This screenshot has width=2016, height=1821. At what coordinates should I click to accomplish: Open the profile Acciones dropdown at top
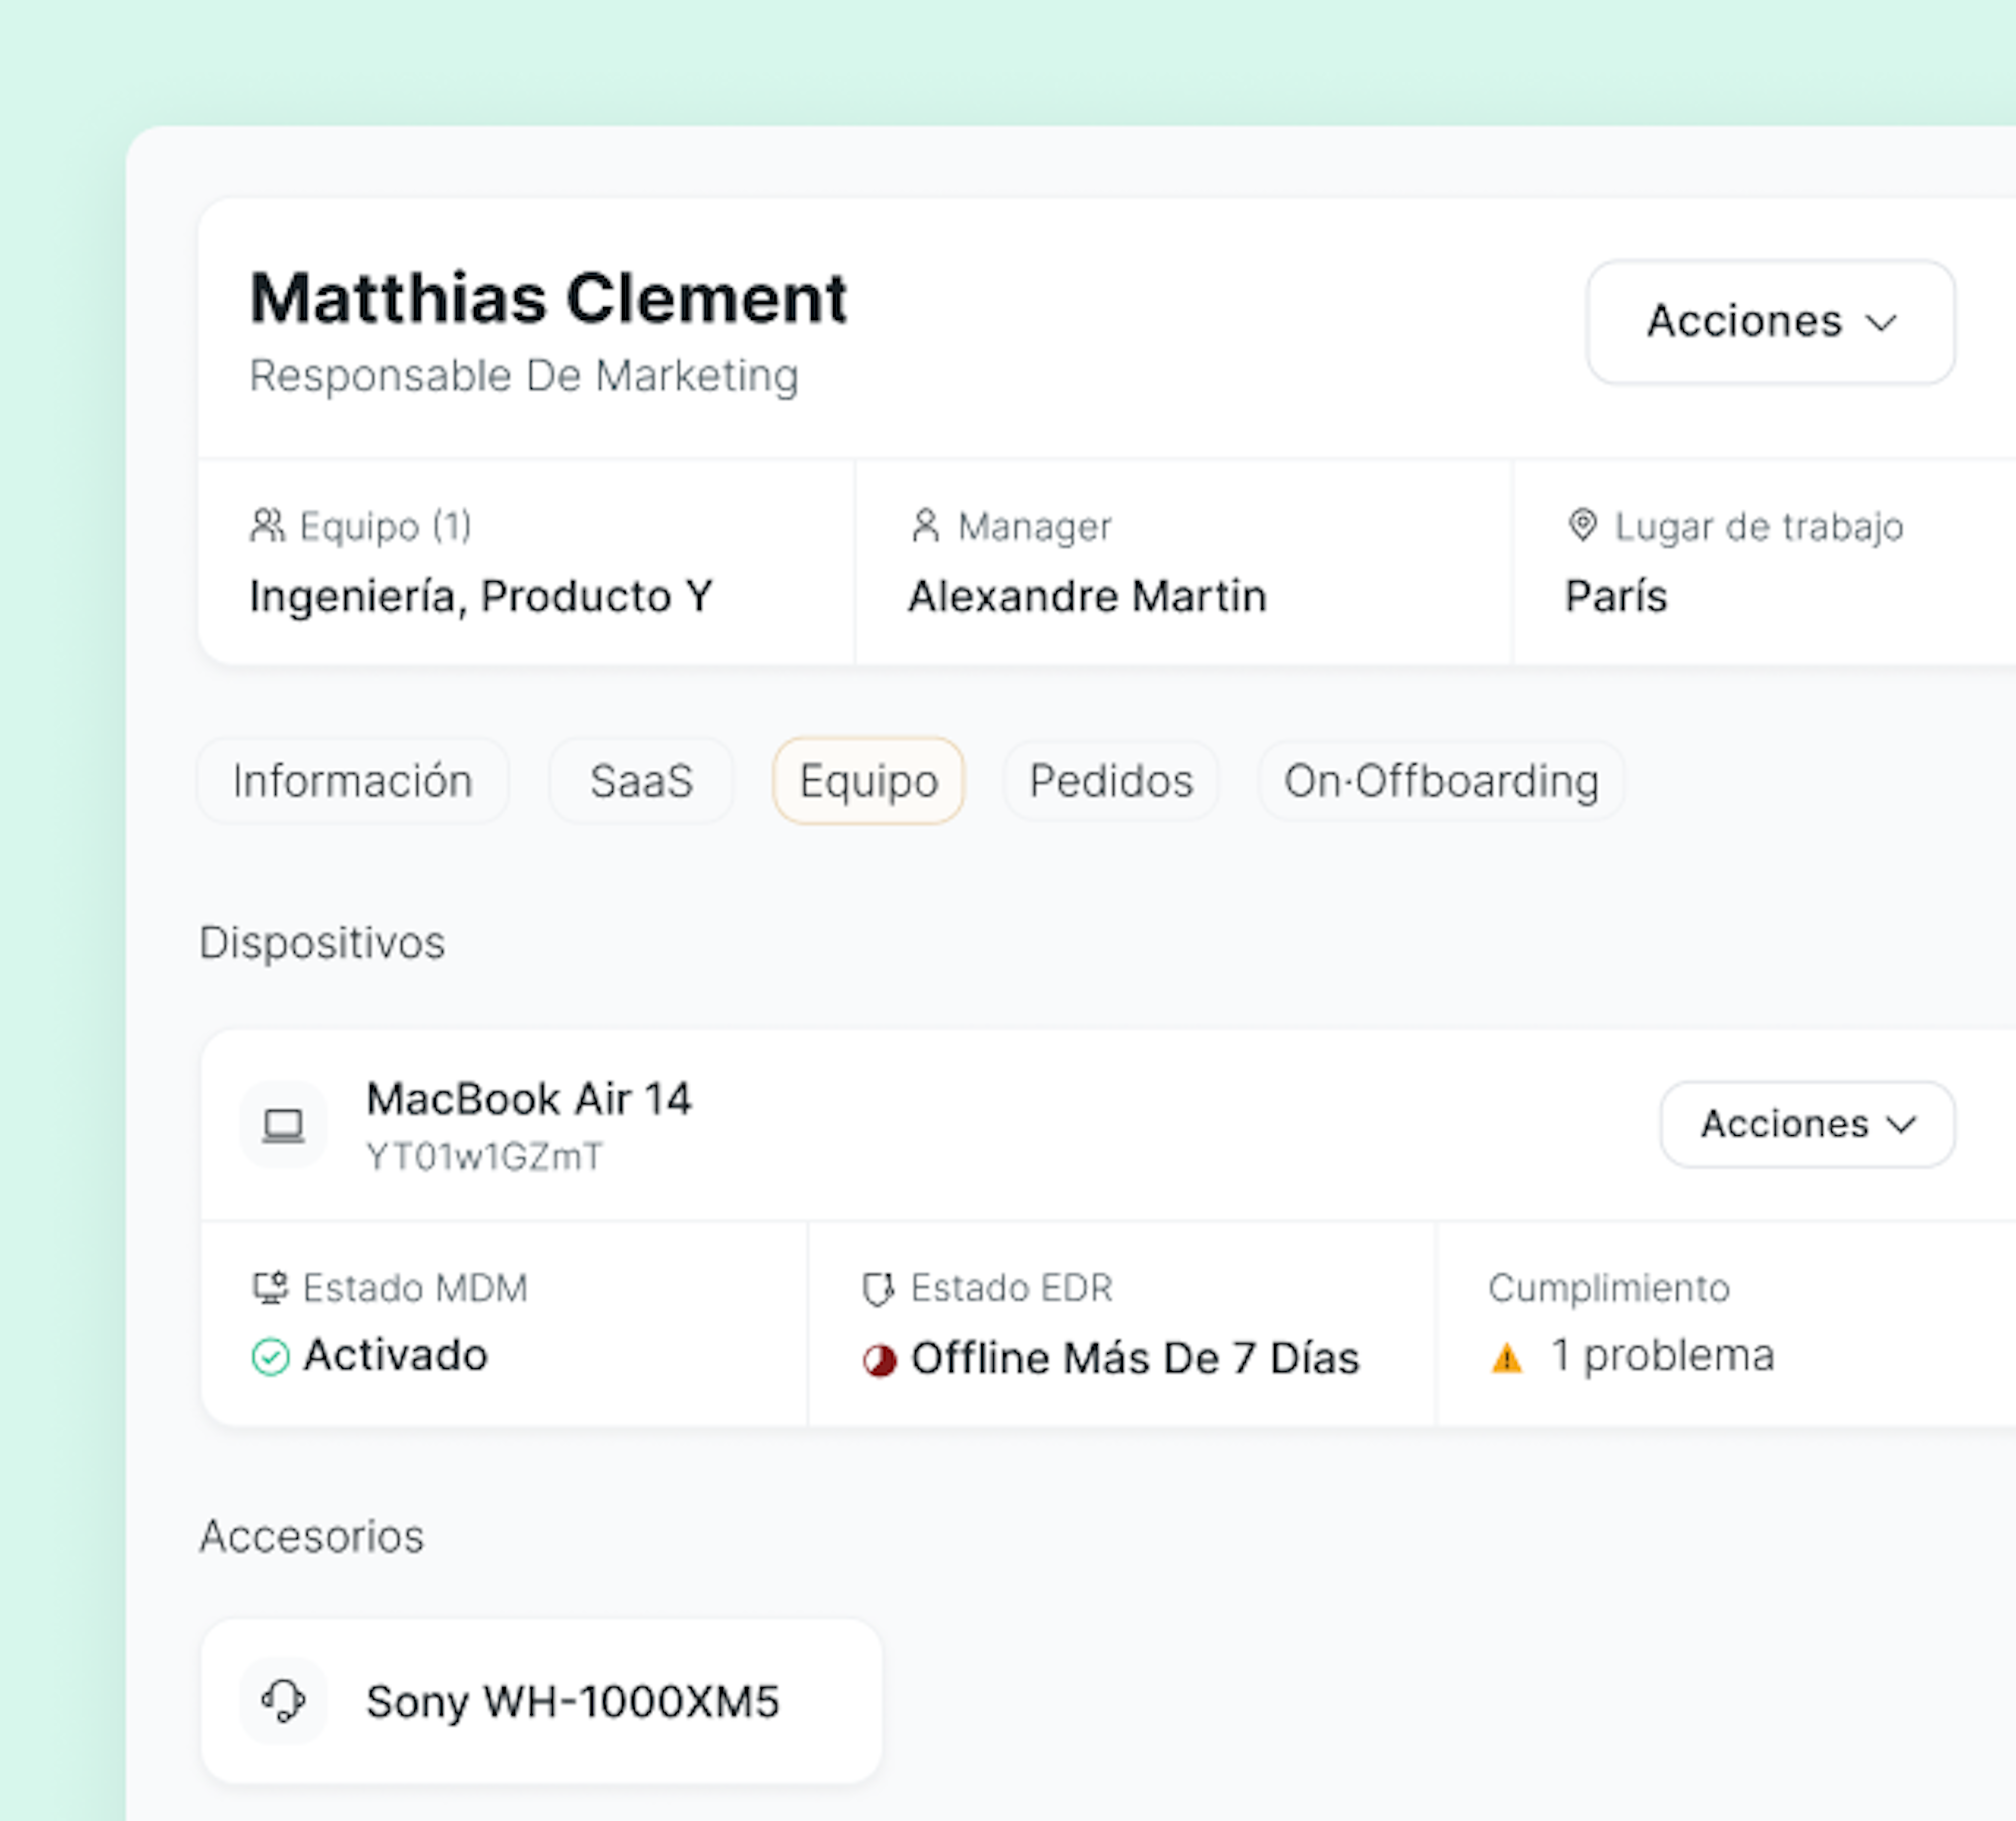pyautogui.click(x=1770, y=322)
